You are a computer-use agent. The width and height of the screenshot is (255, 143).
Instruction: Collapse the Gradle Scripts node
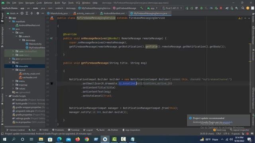(x=6, y=96)
